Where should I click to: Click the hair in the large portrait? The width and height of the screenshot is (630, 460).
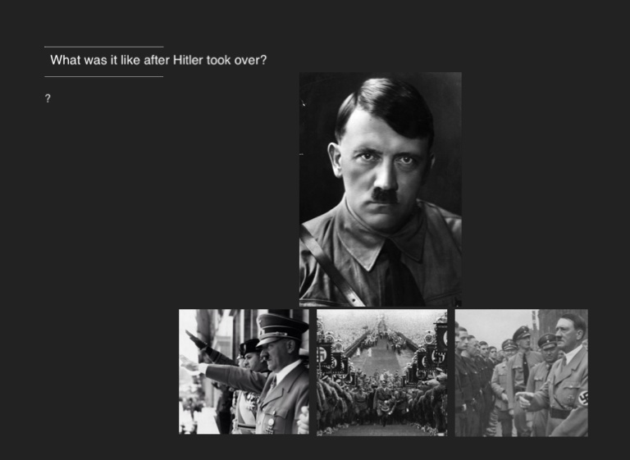[x=386, y=102]
